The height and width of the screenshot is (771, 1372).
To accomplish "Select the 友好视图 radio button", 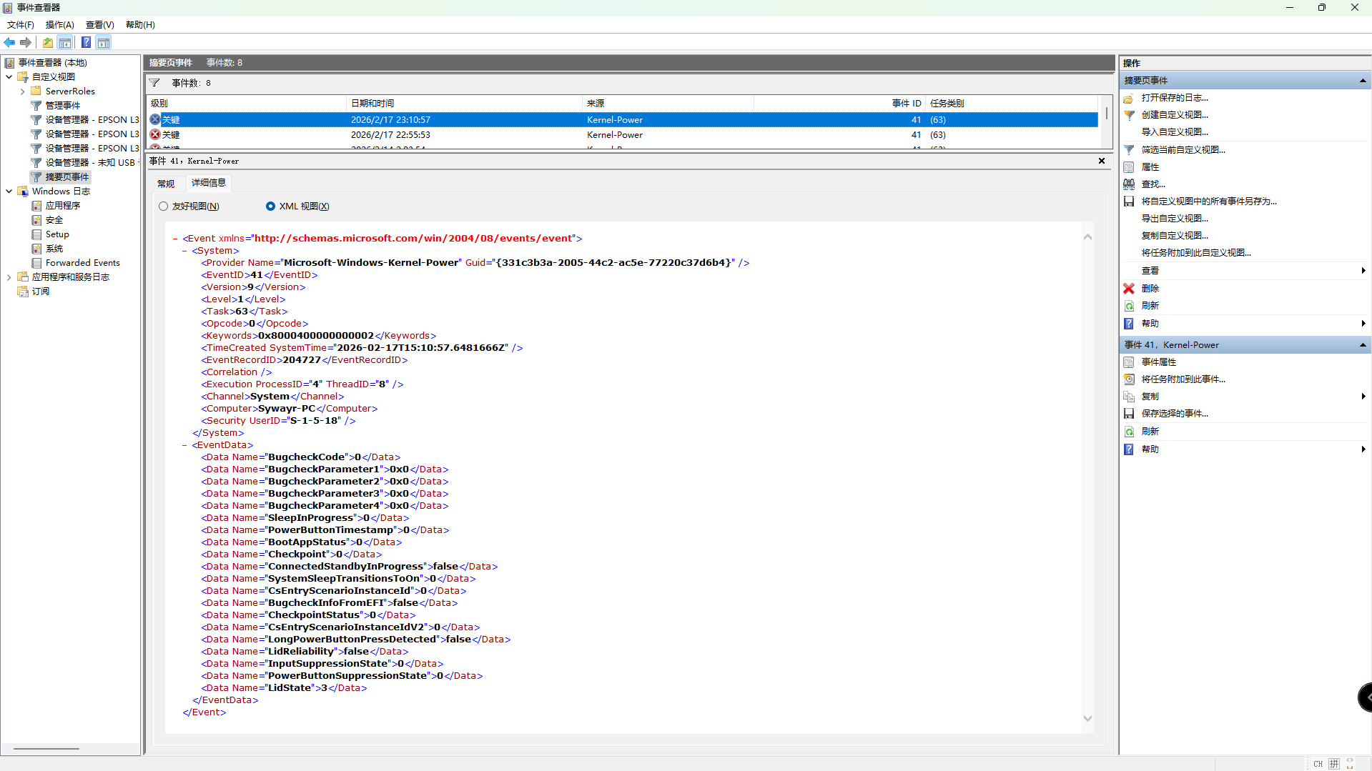I will coord(163,207).
